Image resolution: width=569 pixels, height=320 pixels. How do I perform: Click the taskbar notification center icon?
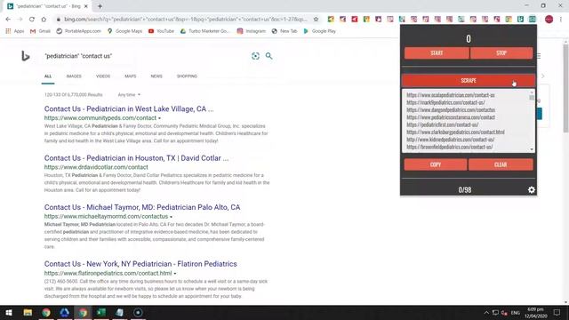(x=557, y=312)
